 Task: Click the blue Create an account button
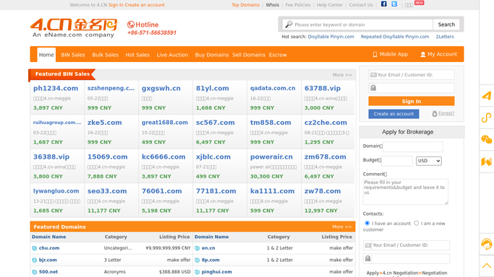click(393, 114)
